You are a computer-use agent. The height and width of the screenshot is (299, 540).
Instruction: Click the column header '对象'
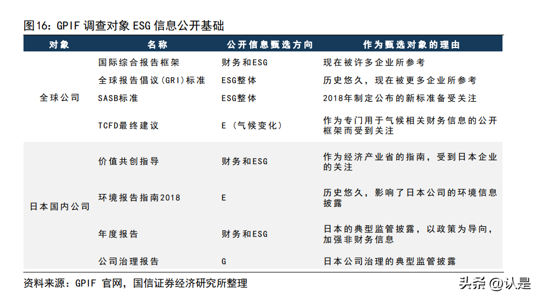tap(59, 44)
